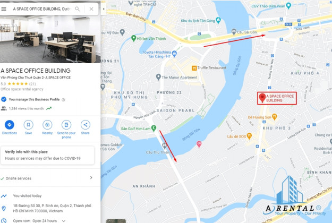
Task: Click the A SPACE OFFICE BUILDING map pin
Action: [x=262, y=98]
